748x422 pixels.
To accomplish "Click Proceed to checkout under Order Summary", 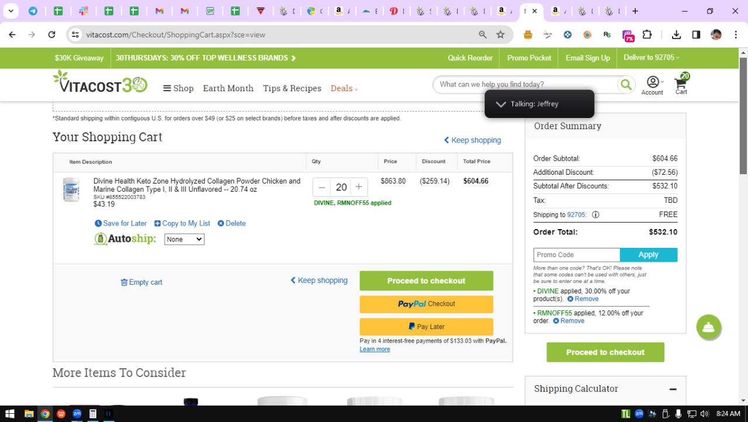I will coord(605,352).
